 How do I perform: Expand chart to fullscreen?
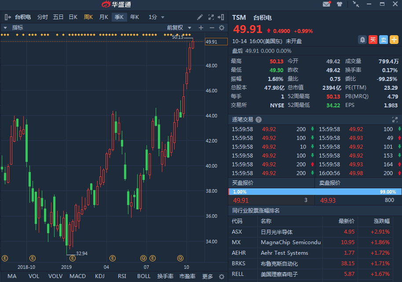(x=211, y=17)
